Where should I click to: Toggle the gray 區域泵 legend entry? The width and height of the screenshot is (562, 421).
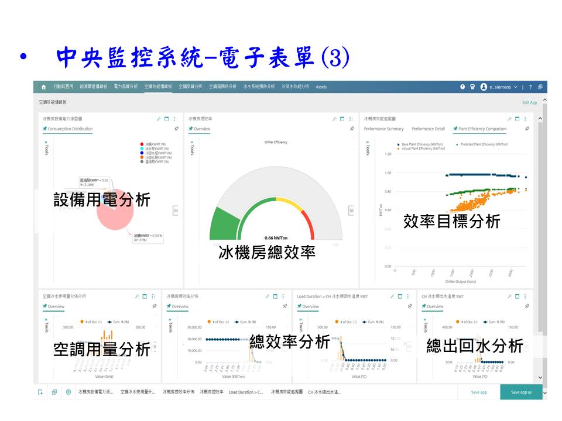coord(154,162)
